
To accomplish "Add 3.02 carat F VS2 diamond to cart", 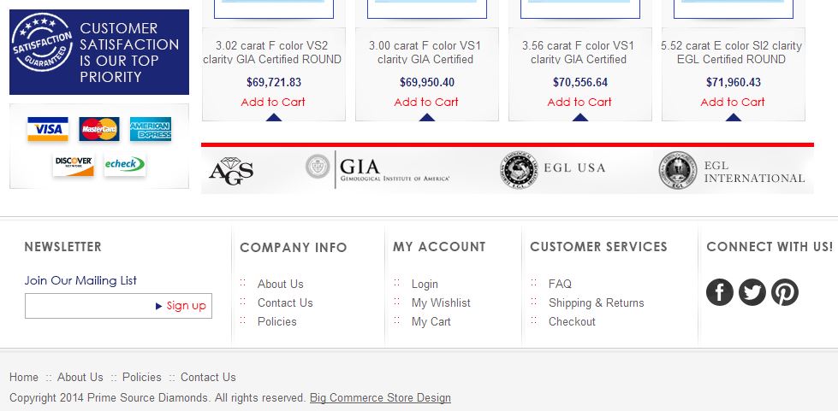I will pyautogui.click(x=273, y=102).
